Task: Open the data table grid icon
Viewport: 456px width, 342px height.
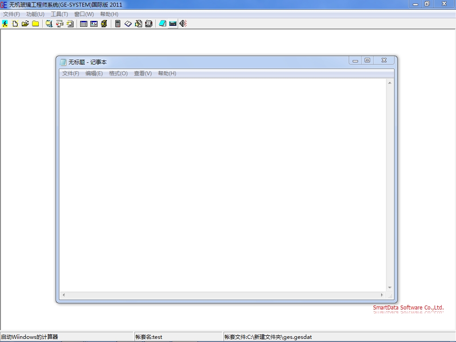Action: coord(83,24)
